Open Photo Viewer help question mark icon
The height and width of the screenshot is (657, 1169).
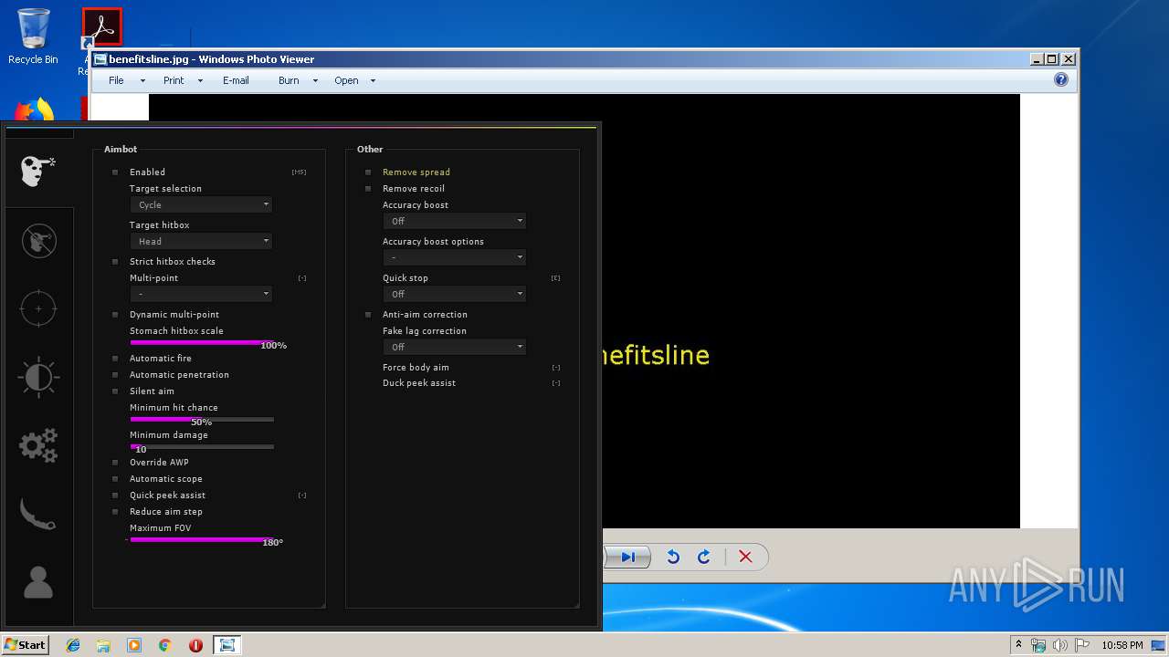pos(1061,79)
